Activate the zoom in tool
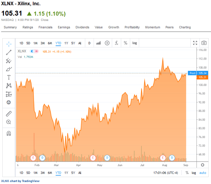This screenshot has width=211, height=184. pyautogui.click(x=9, y=122)
